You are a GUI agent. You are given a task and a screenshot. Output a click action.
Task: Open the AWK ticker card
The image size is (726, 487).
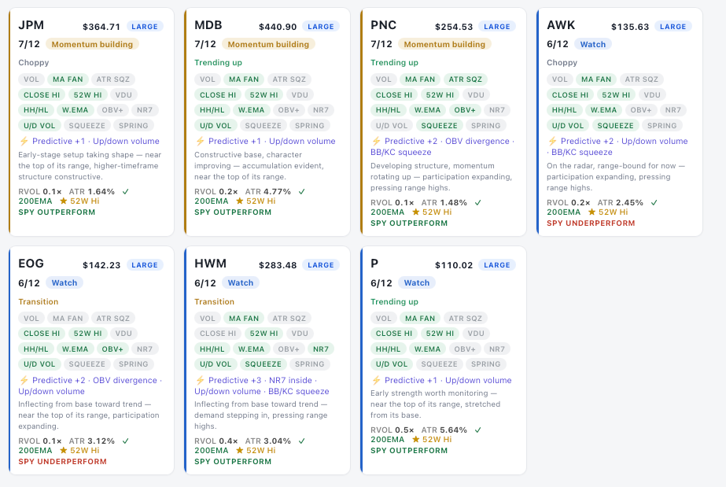pos(620,122)
